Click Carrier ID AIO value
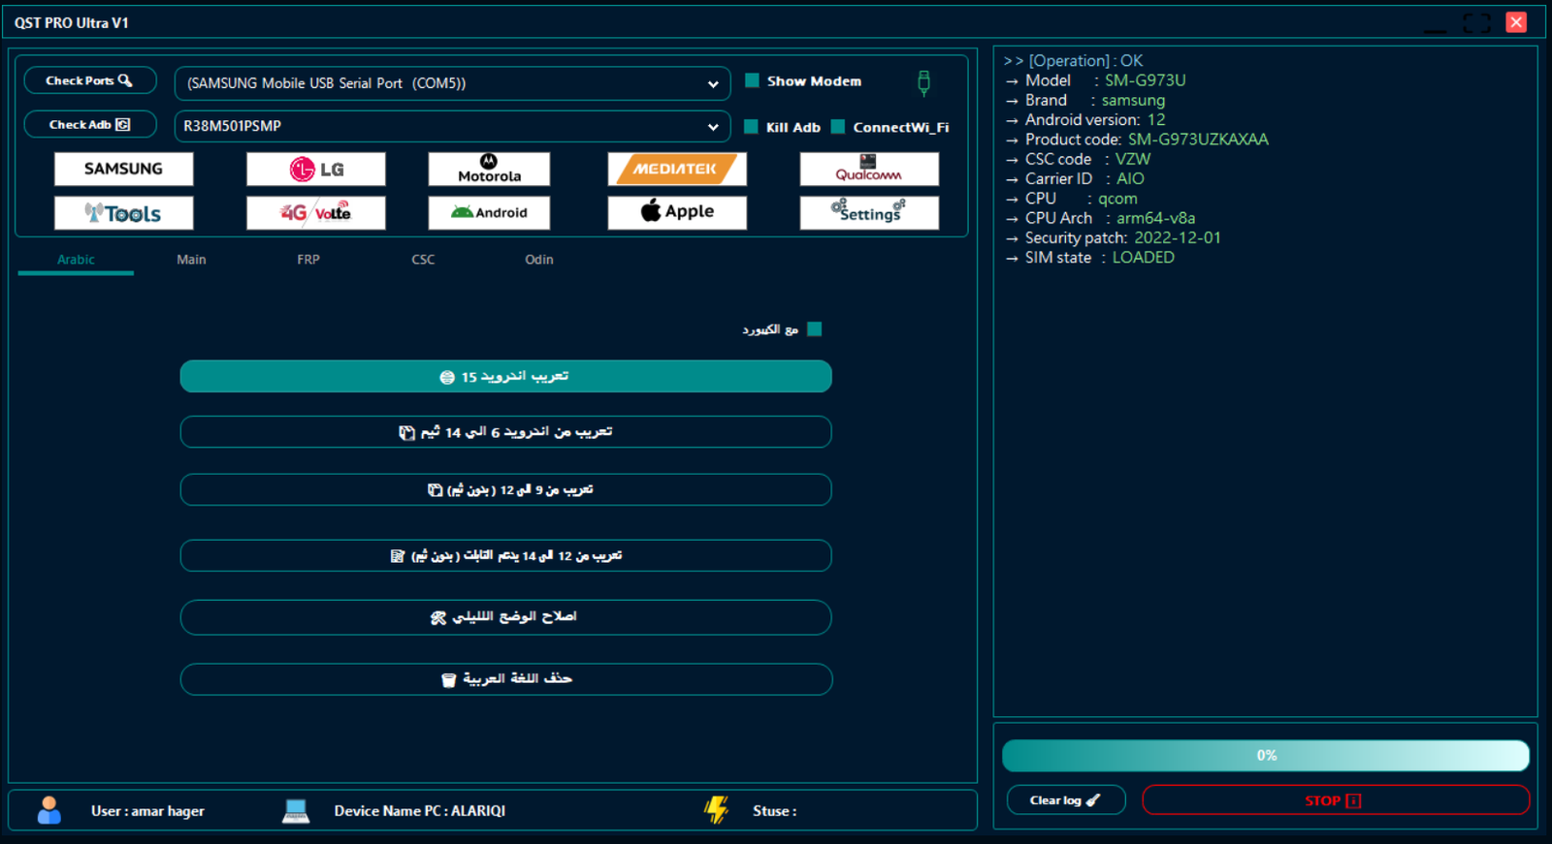Image resolution: width=1552 pixels, height=844 pixels. (x=1130, y=178)
